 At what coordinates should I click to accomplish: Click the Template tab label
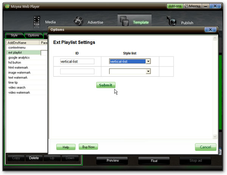pos(141,22)
